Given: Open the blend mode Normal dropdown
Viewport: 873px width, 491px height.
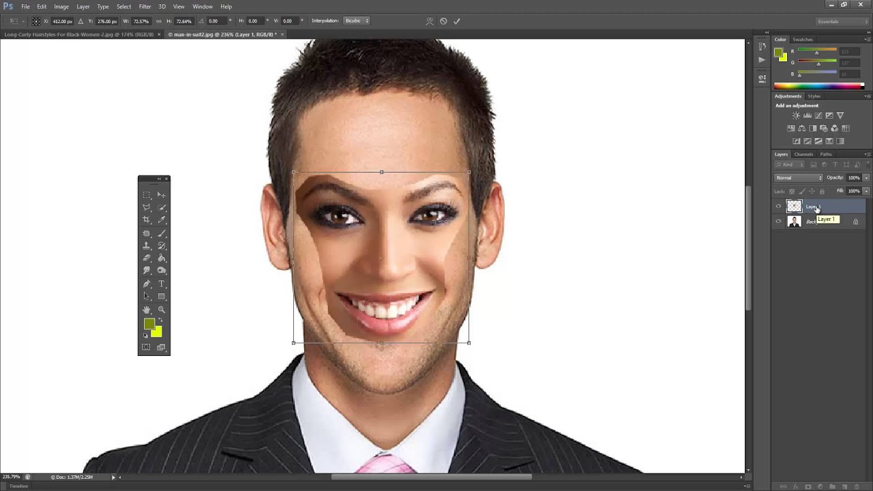Looking at the screenshot, I should [799, 178].
